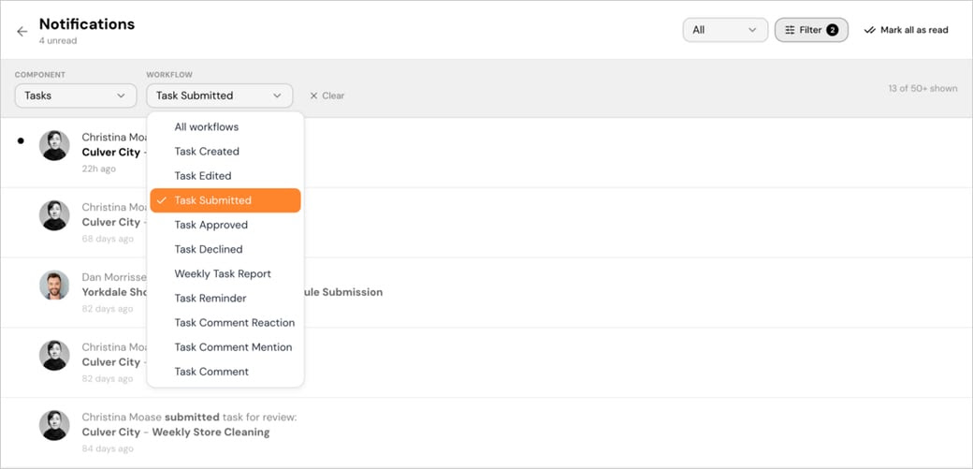
Task: Select Task Comment Mention workflow
Action: pos(225,347)
